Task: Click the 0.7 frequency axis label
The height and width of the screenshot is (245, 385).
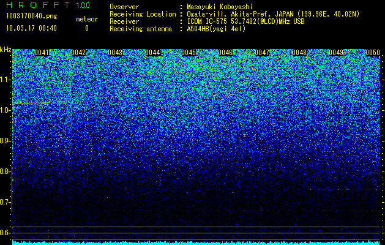Action: 6,202
